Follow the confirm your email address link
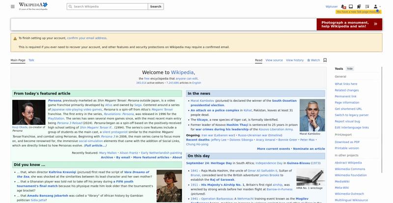This screenshot has width=393, height=203. pos(87,38)
